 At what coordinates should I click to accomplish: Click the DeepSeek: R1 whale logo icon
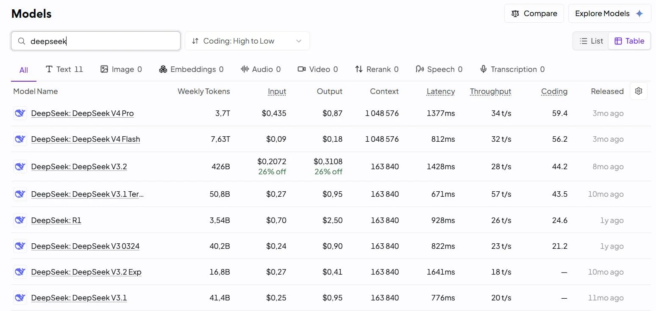(x=20, y=220)
